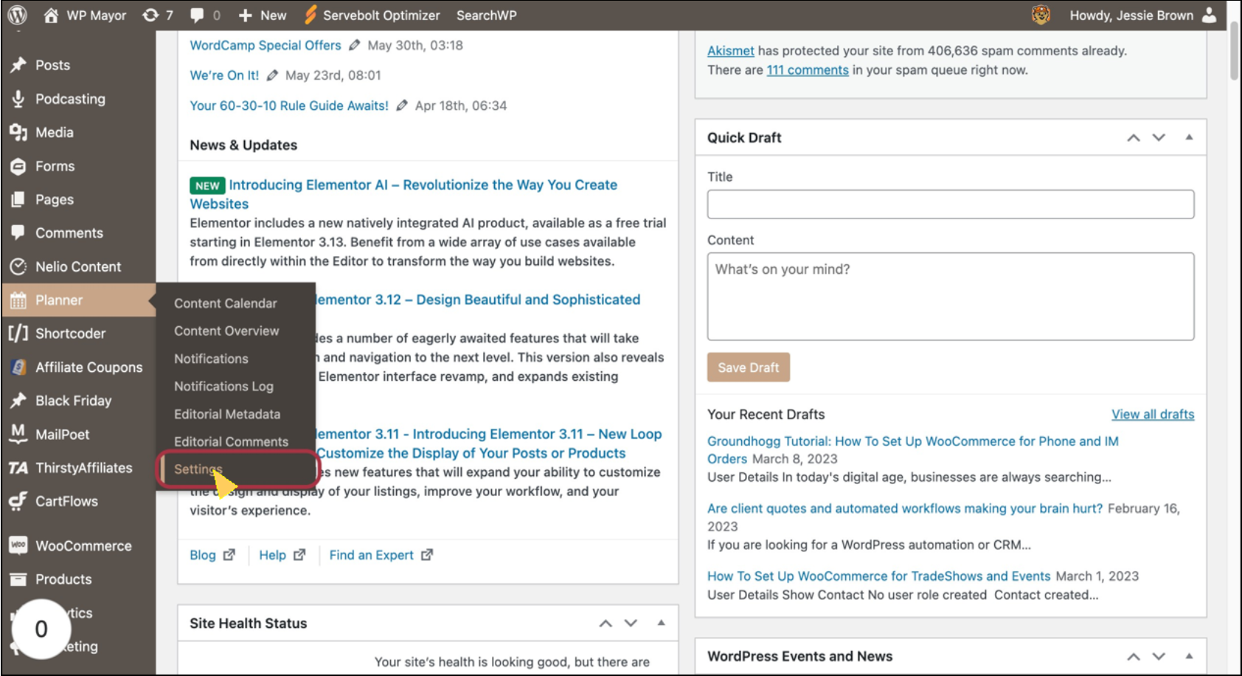Select Notifications in Planner submenu
The width and height of the screenshot is (1242, 676).
click(x=211, y=359)
